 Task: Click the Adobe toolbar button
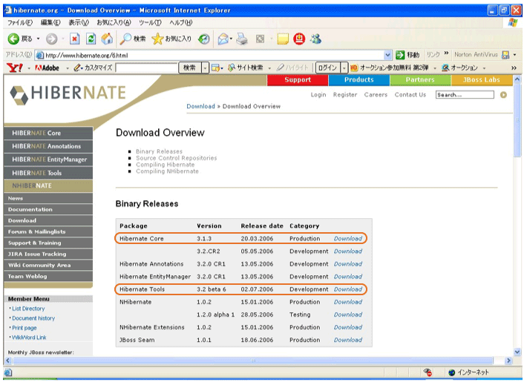pos(47,68)
